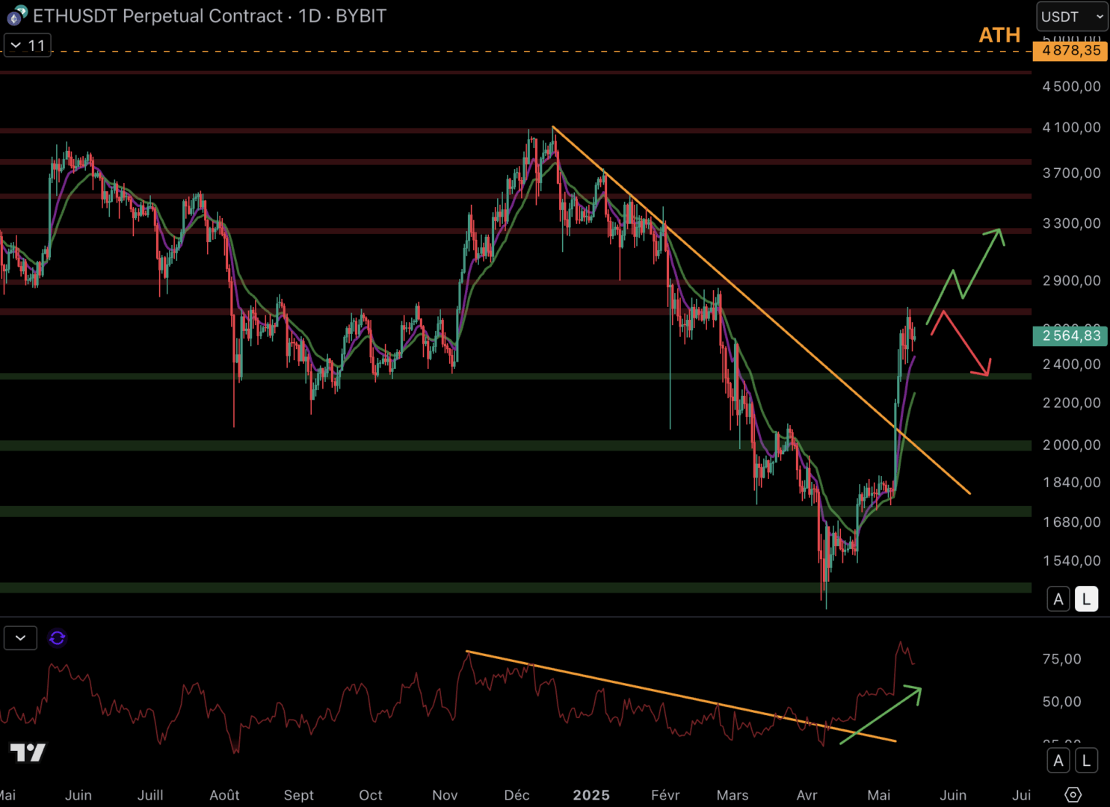The image size is (1110, 807).
Task: Click the Mars time axis label
Action: tap(733, 795)
